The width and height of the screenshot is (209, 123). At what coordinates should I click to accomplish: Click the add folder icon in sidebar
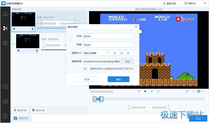5,86
